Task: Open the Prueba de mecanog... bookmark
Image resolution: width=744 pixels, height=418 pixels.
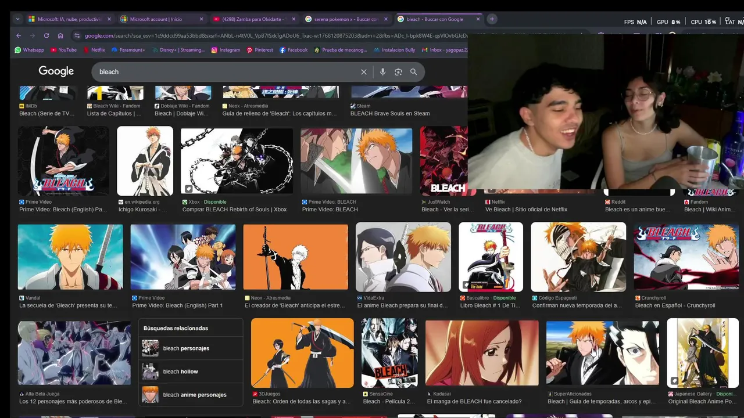Action: (341, 50)
